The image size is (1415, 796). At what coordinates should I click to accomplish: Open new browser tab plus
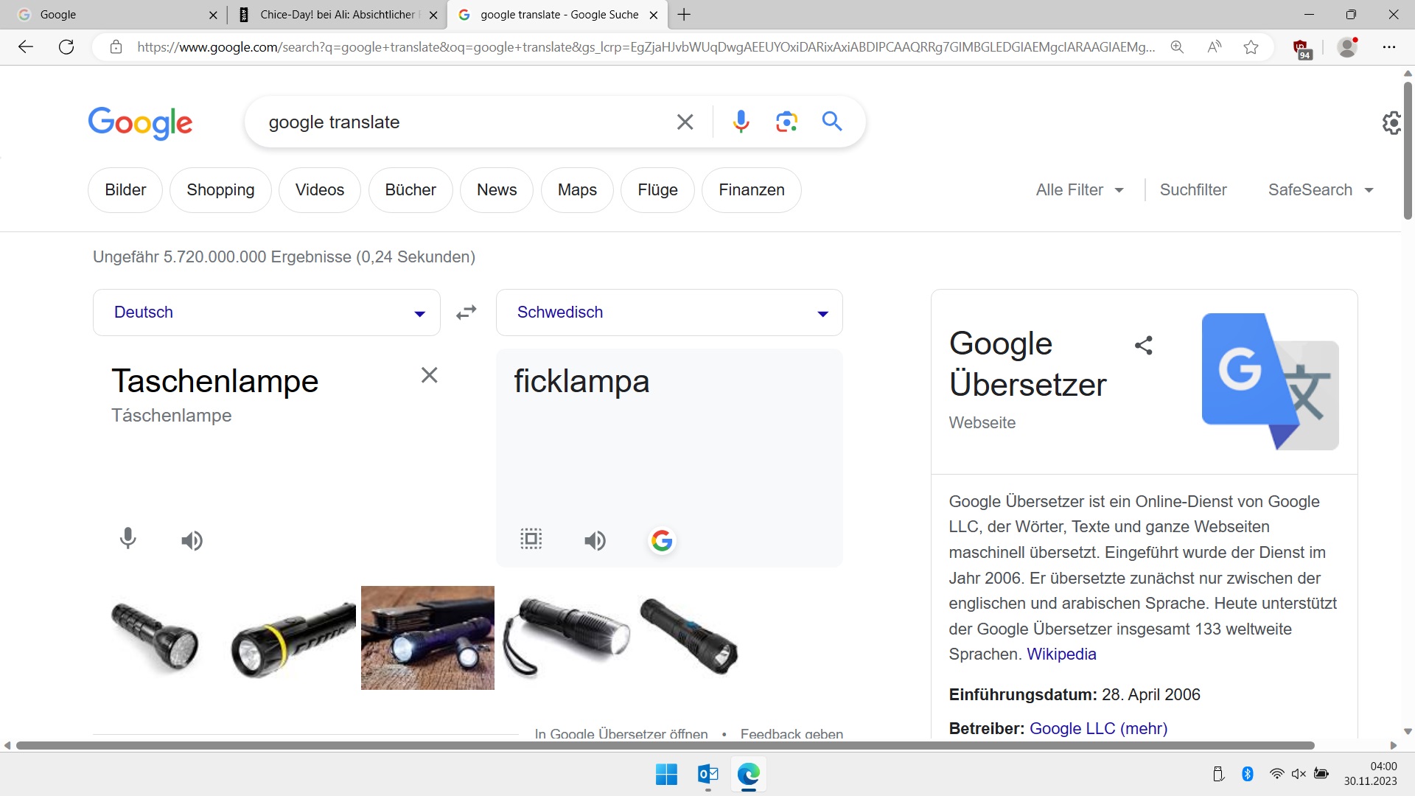coord(684,14)
